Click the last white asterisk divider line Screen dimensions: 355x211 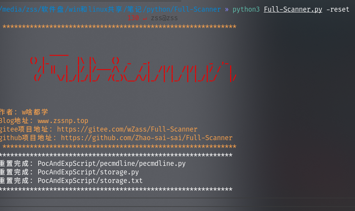(x=116, y=190)
